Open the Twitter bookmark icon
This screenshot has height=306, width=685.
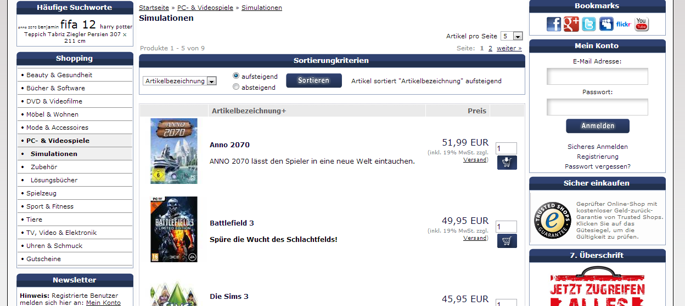589,24
